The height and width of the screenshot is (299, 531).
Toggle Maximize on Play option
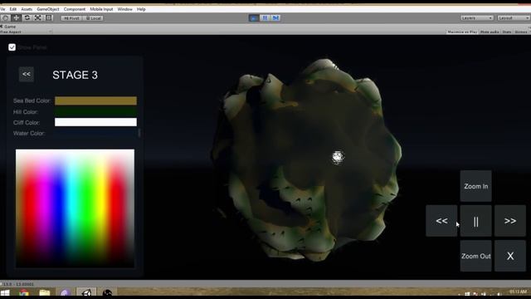click(x=462, y=32)
